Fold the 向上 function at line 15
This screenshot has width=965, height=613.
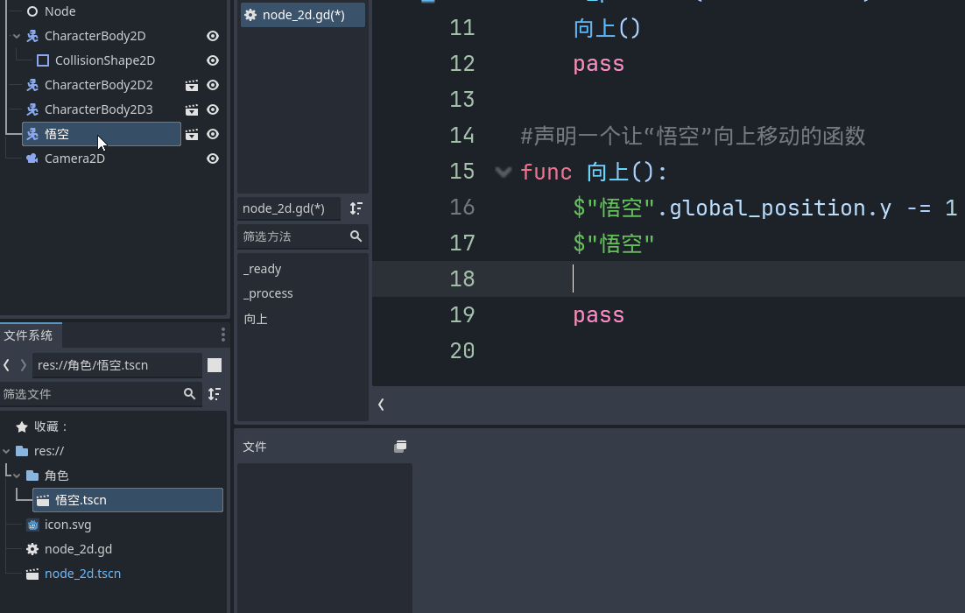504,172
